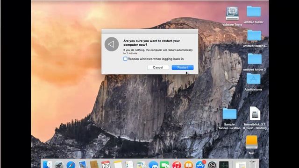Select the first 'untitled folder' desktop icon
The image size is (299, 168).
pyautogui.click(x=254, y=11)
